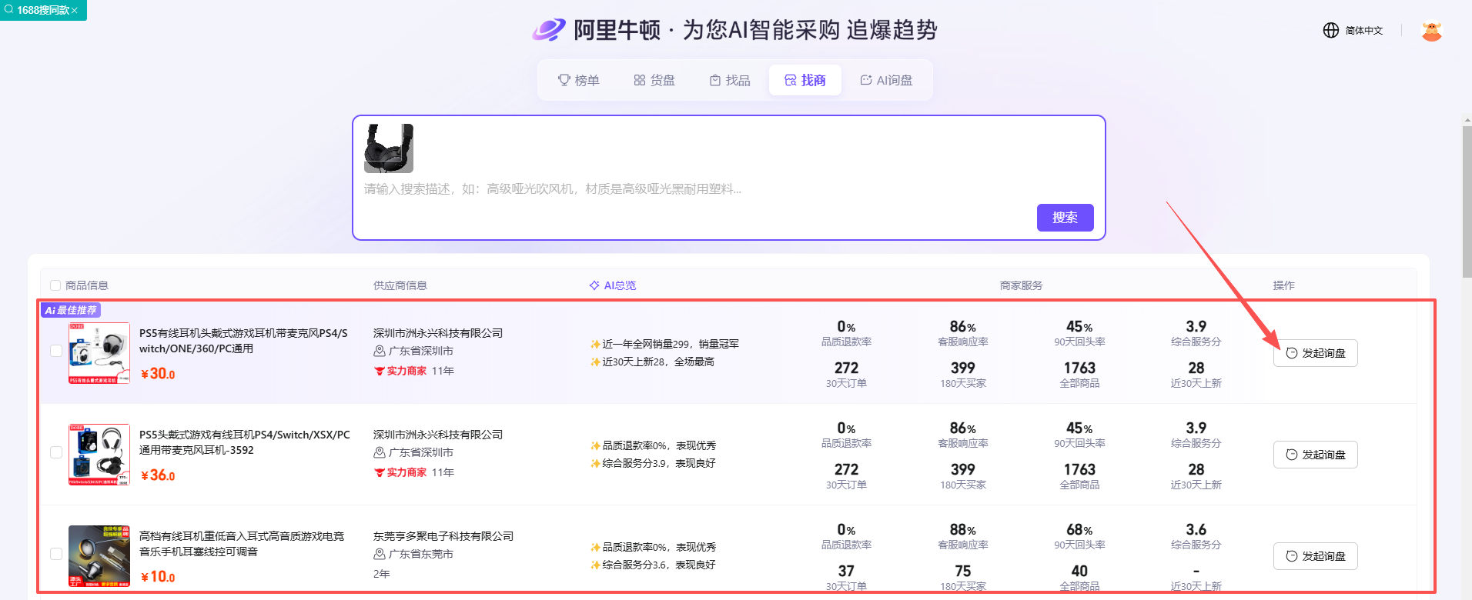Click the price ¥36.0
The height and width of the screenshot is (600, 1472).
coord(158,475)
